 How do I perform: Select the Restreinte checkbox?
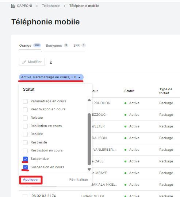point(25,142)
